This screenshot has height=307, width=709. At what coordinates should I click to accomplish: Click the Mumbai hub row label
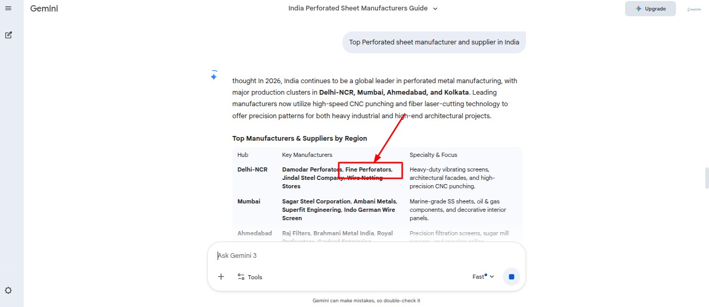click(x=249, y=201)
